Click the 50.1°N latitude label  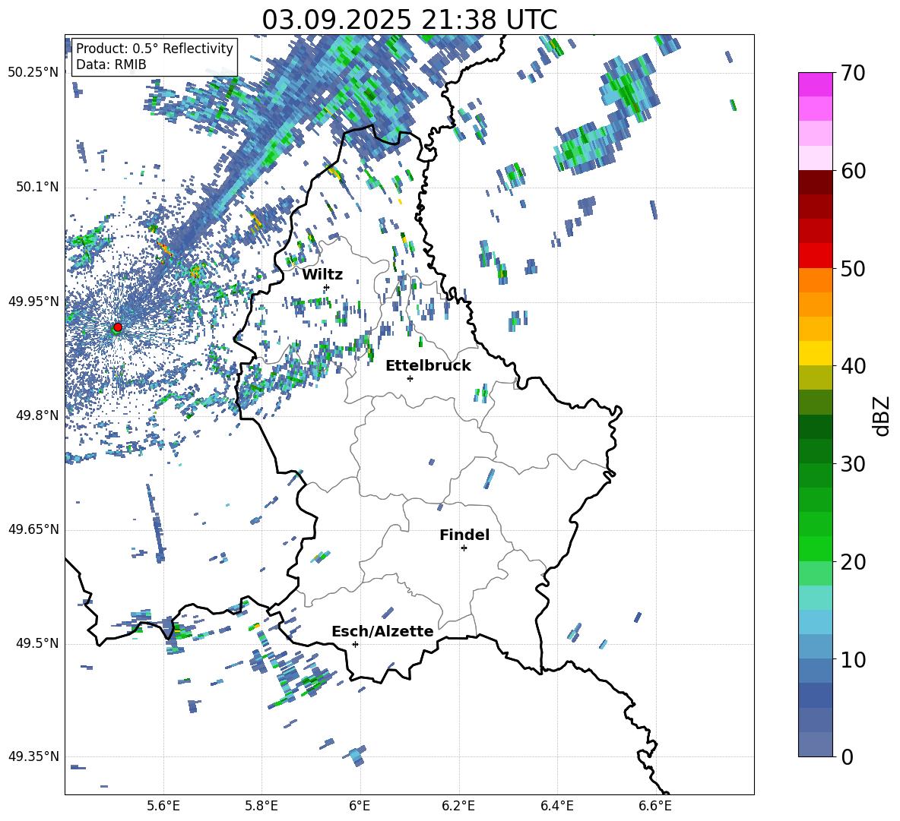37,188
